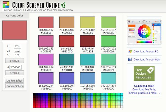Viewport: 166px width, 112px height.
Task: Focus the R value input field
Action: tap(17, 46)
